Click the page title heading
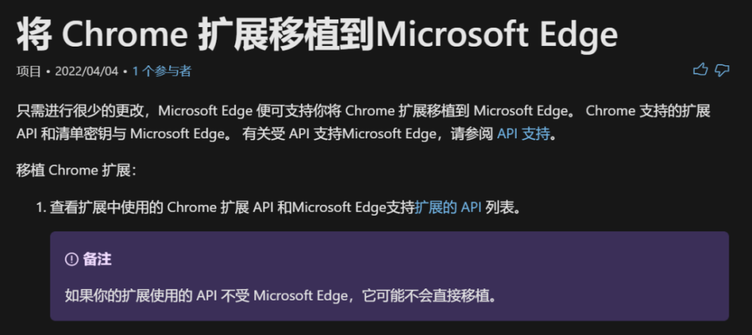752x335 pixels. pos(317,34)
